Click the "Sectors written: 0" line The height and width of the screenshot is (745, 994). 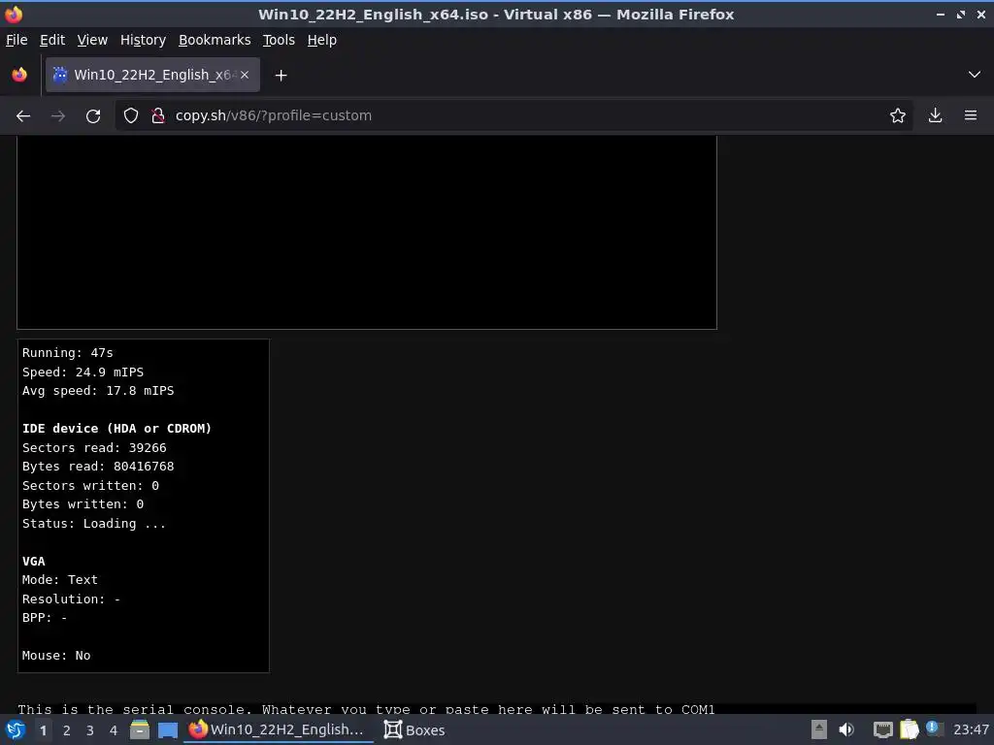[x=90, y=486]
